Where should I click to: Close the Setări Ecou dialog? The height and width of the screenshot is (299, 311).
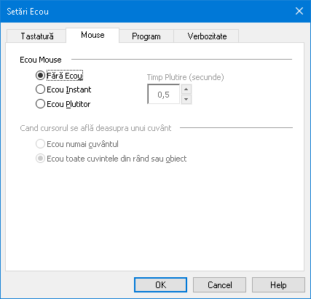[x=299, y=11]
